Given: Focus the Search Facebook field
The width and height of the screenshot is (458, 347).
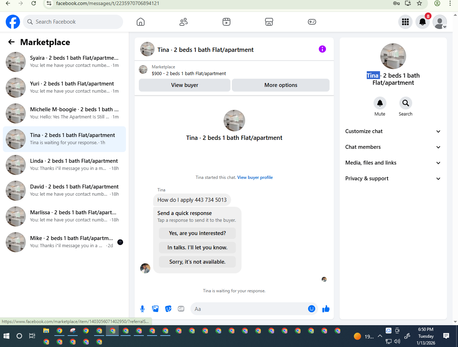Looking at the screenshot, I should point(73,22).
